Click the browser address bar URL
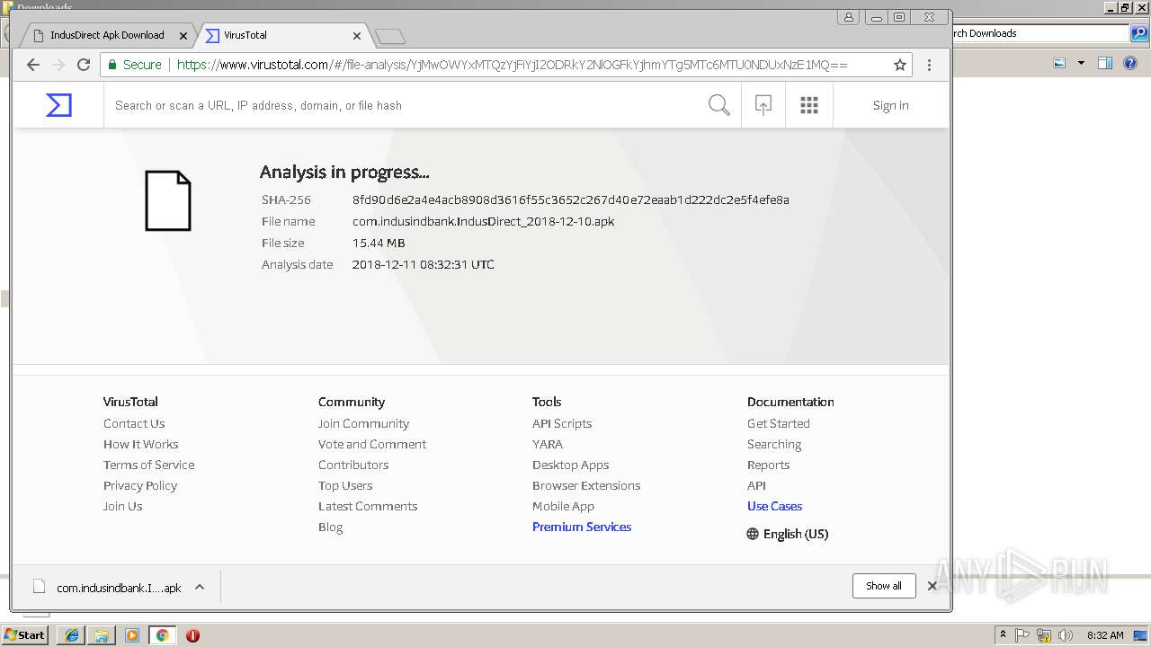The height and width of the screenshot is (647, 1151). tap(512, 65)
